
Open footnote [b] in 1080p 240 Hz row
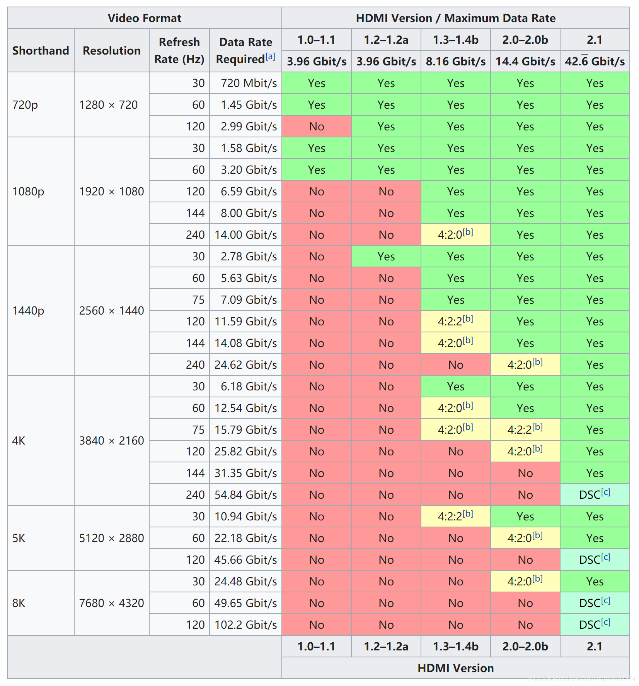click(x=468, y=232)
